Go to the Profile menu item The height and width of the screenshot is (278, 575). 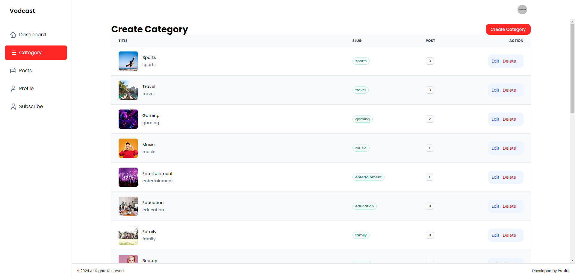[x=26, y=89]
